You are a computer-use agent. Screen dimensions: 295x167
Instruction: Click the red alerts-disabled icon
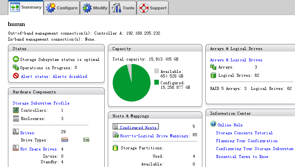(16, 76)
